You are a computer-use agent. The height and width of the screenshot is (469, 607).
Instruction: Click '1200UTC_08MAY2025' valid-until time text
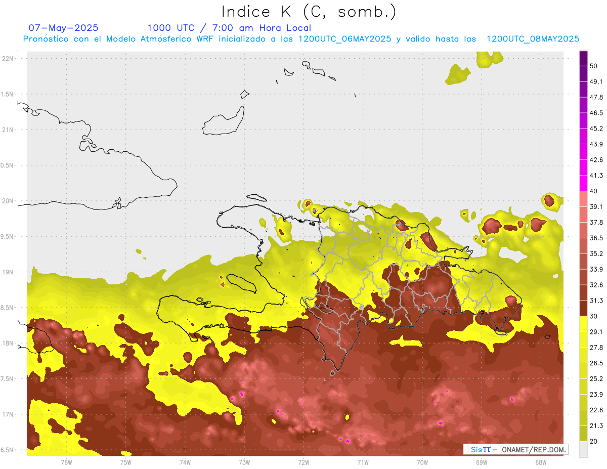coord(533,39)
